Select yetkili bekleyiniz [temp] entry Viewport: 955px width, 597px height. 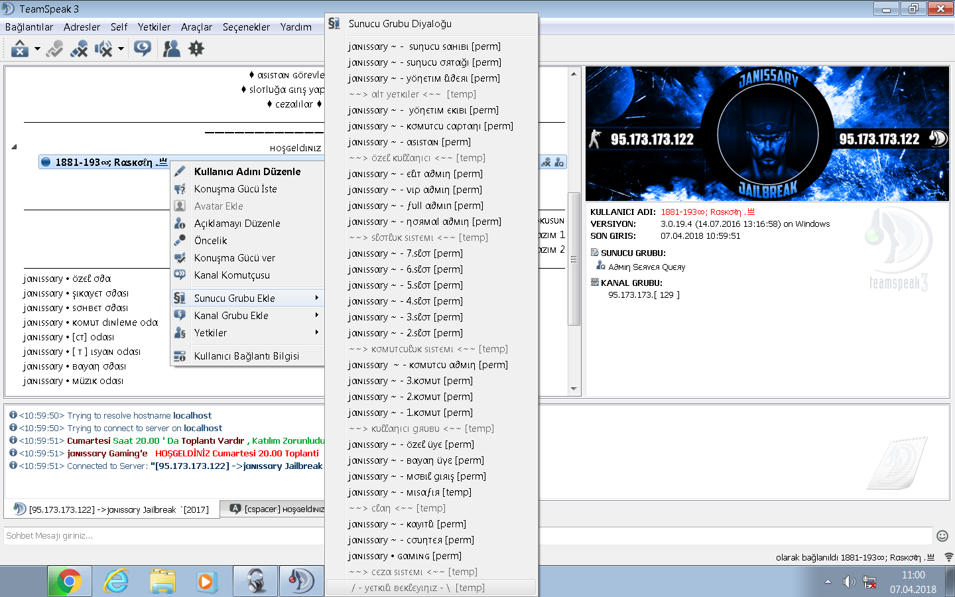431,588
